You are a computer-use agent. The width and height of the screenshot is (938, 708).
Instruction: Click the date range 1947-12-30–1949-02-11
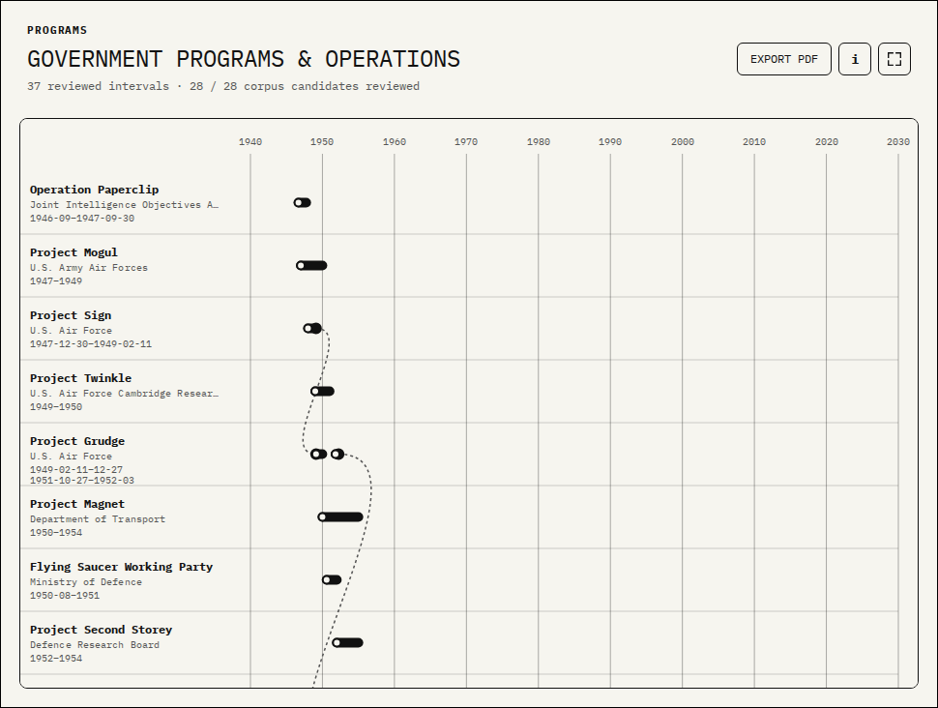[x=91, y=344]
